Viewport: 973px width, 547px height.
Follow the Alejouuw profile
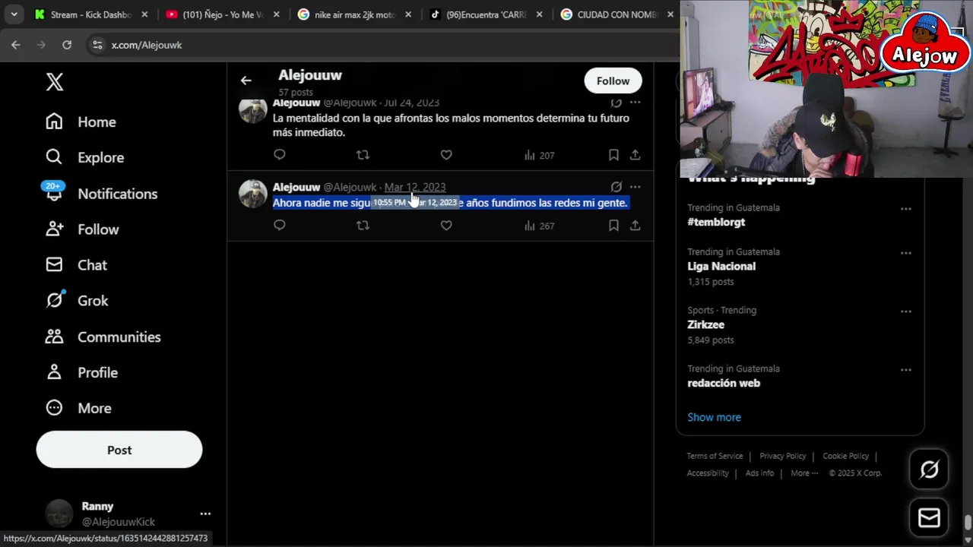click(613, 81)
